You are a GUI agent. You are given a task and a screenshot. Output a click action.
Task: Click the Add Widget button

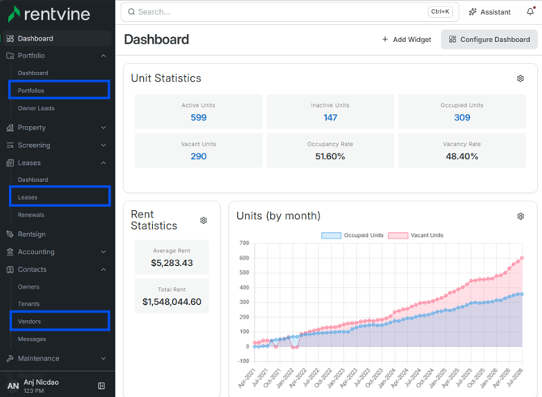click(x=406, y=40)
